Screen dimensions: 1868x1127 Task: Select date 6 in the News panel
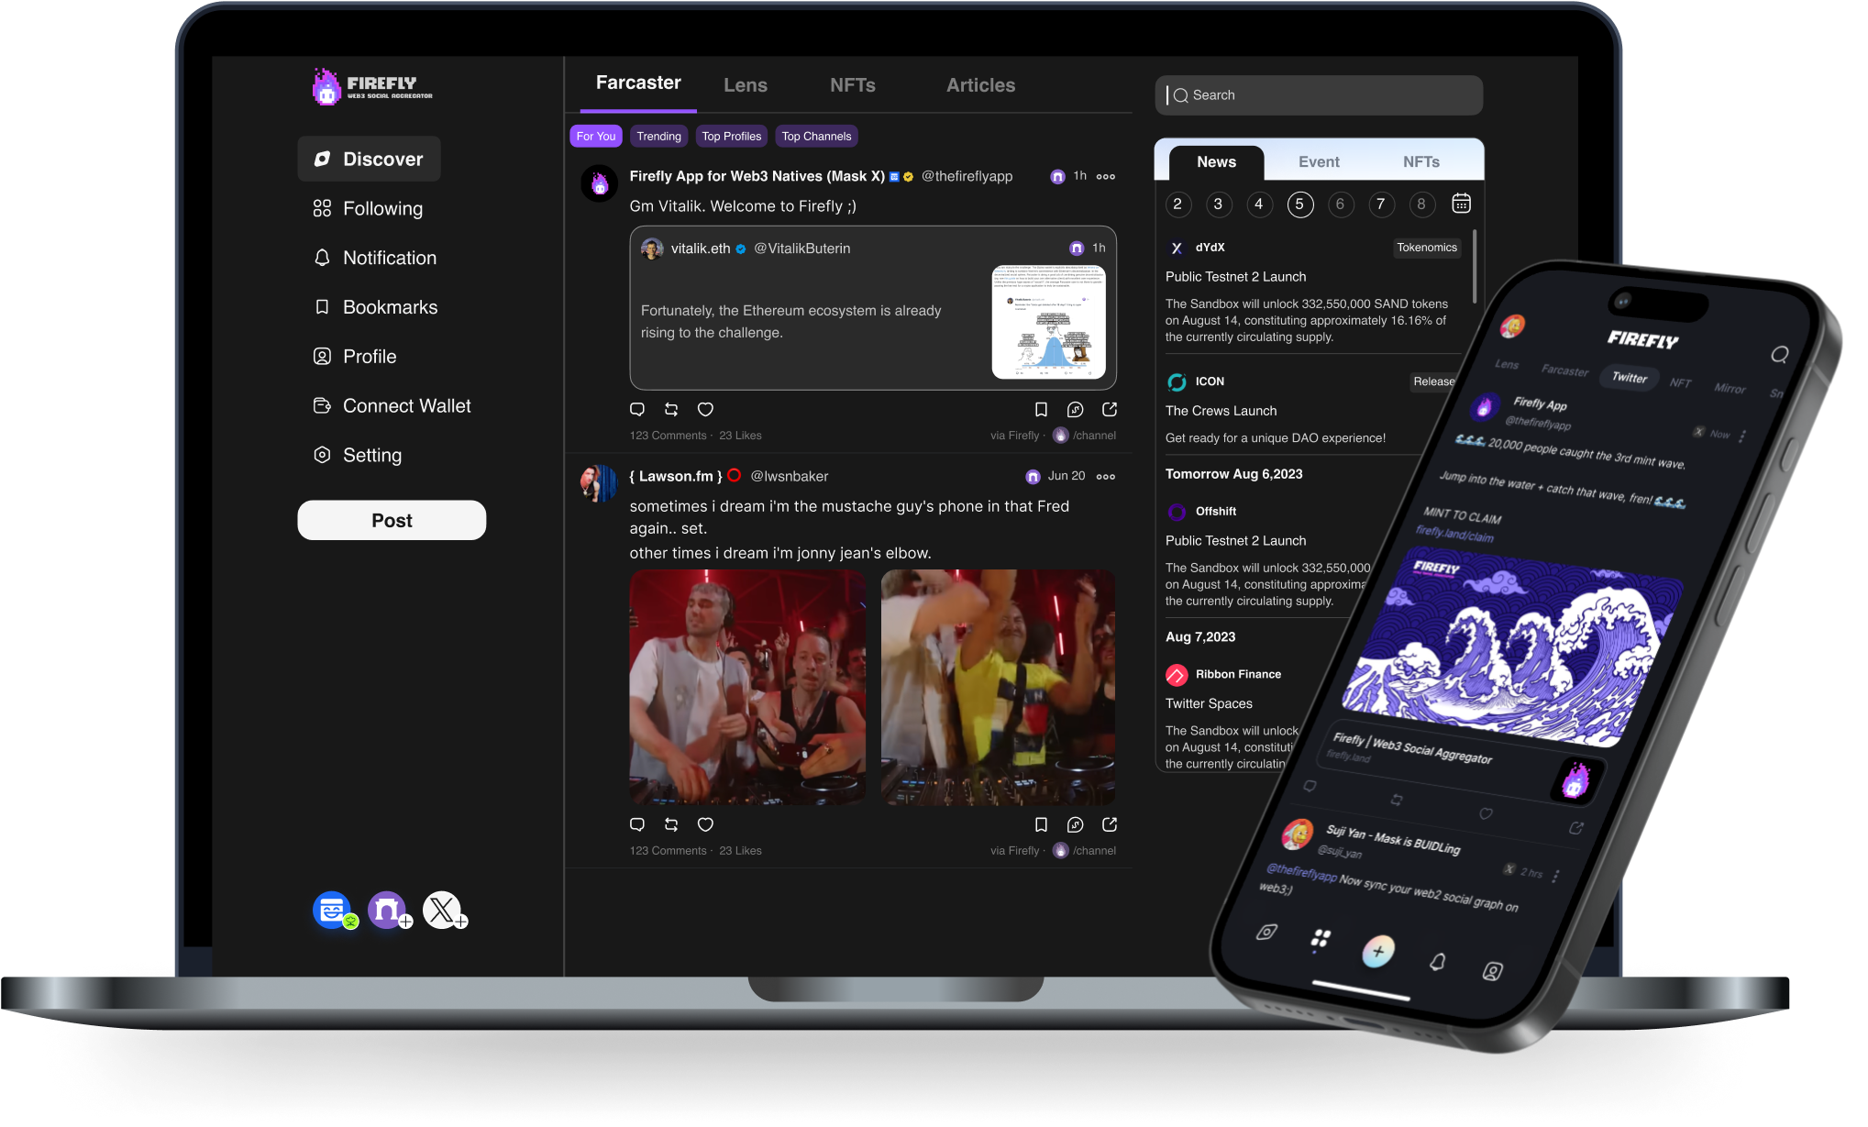1340,204
